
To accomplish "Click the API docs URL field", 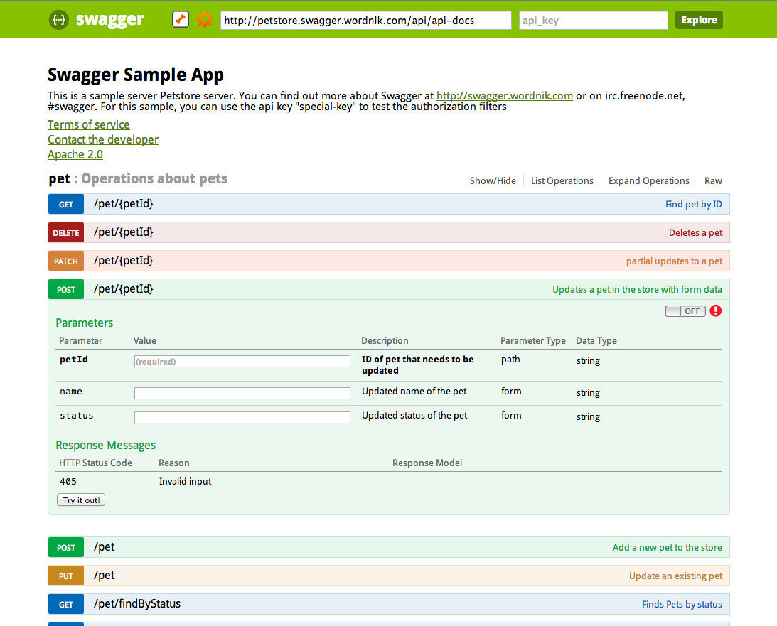I will [365, 21].
